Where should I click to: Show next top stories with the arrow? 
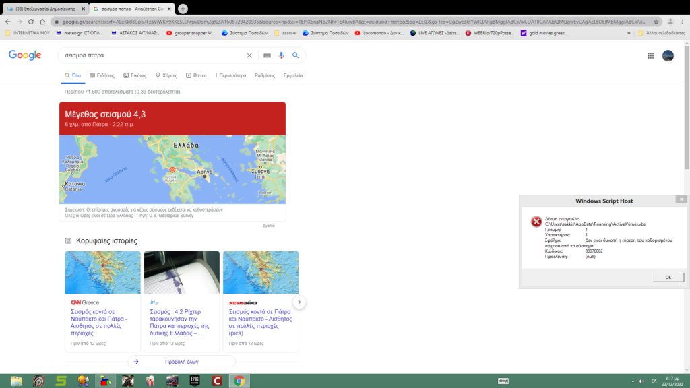(299, 302)
